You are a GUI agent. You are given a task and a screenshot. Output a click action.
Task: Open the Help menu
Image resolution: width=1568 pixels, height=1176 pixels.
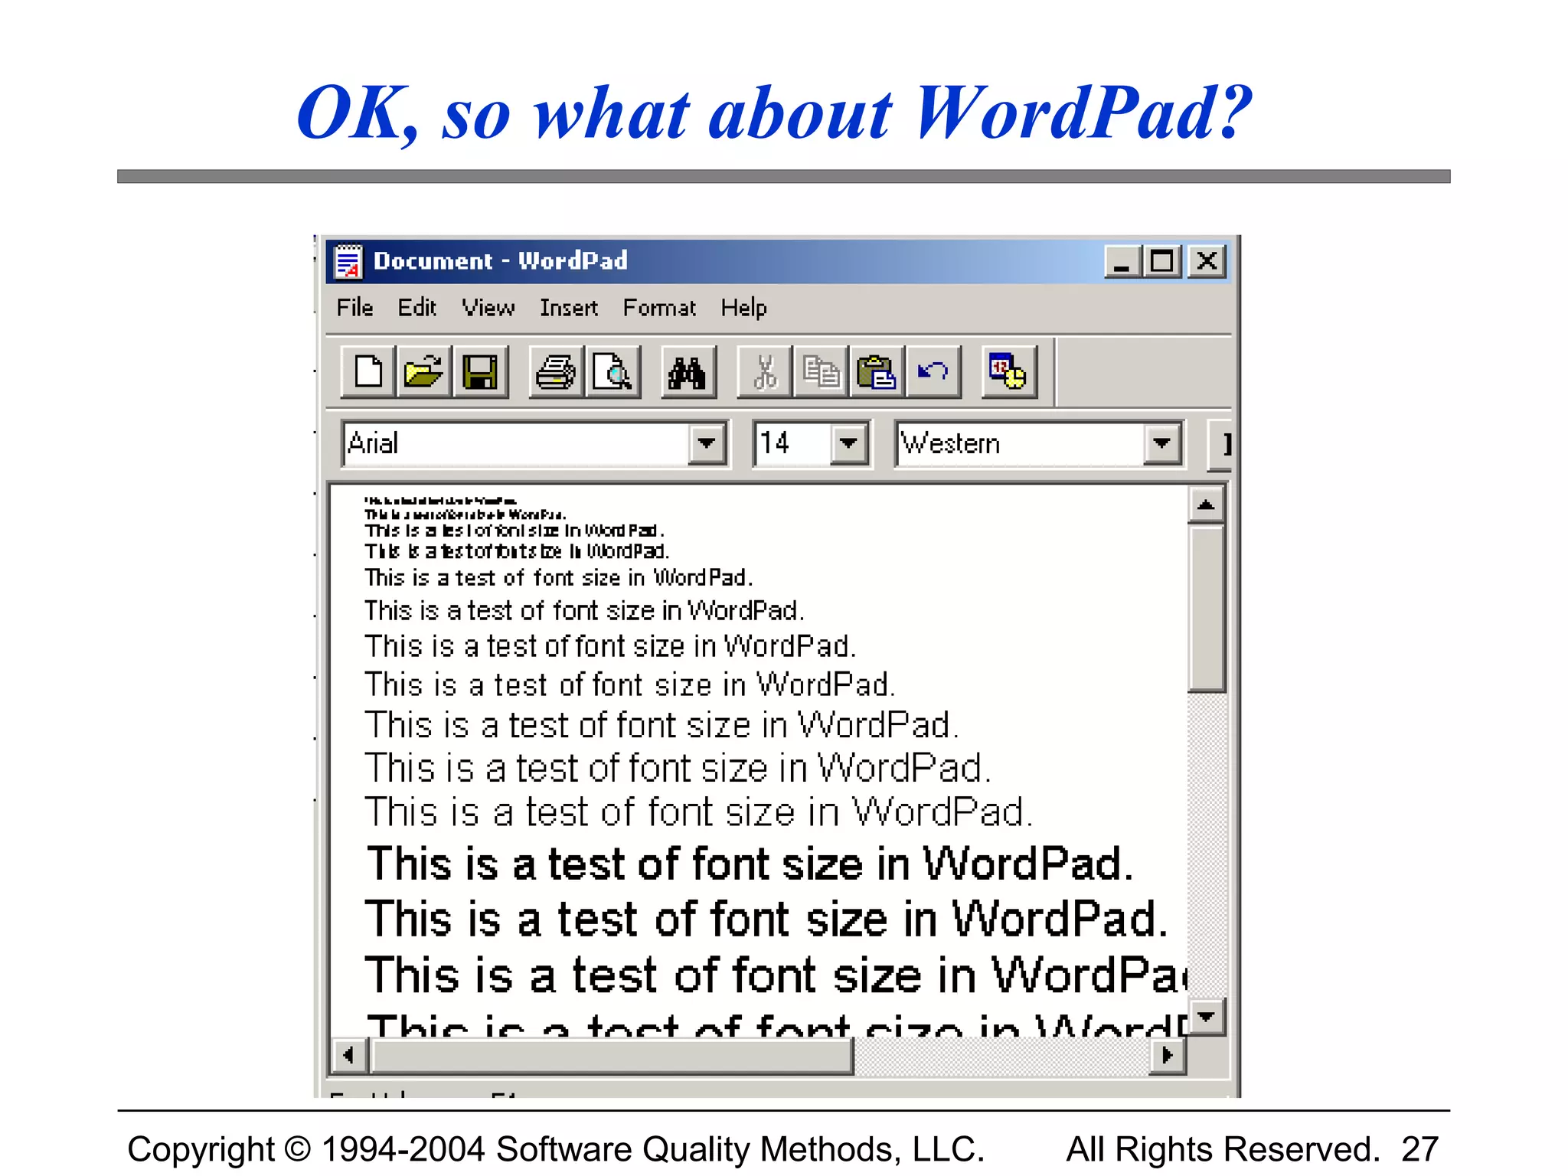(x=743, y=308)
